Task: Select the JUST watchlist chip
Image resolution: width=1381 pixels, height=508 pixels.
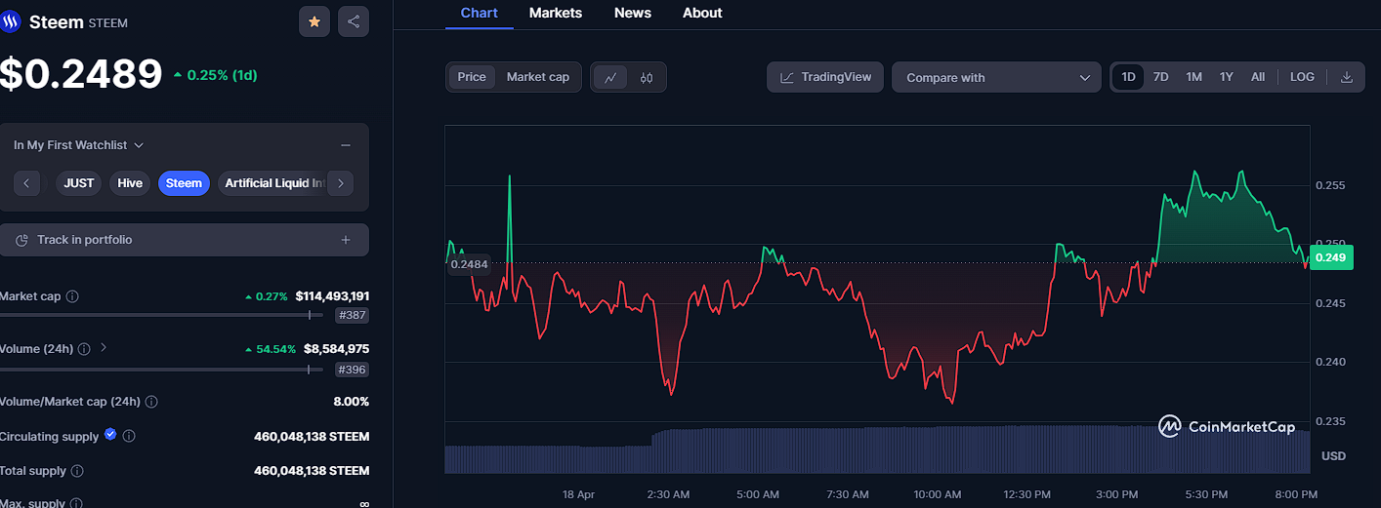Action: 79,183
